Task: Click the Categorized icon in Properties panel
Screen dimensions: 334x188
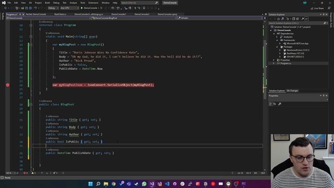Action: click(x=270, y=104)
